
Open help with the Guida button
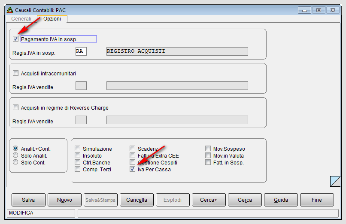point(281,200)
